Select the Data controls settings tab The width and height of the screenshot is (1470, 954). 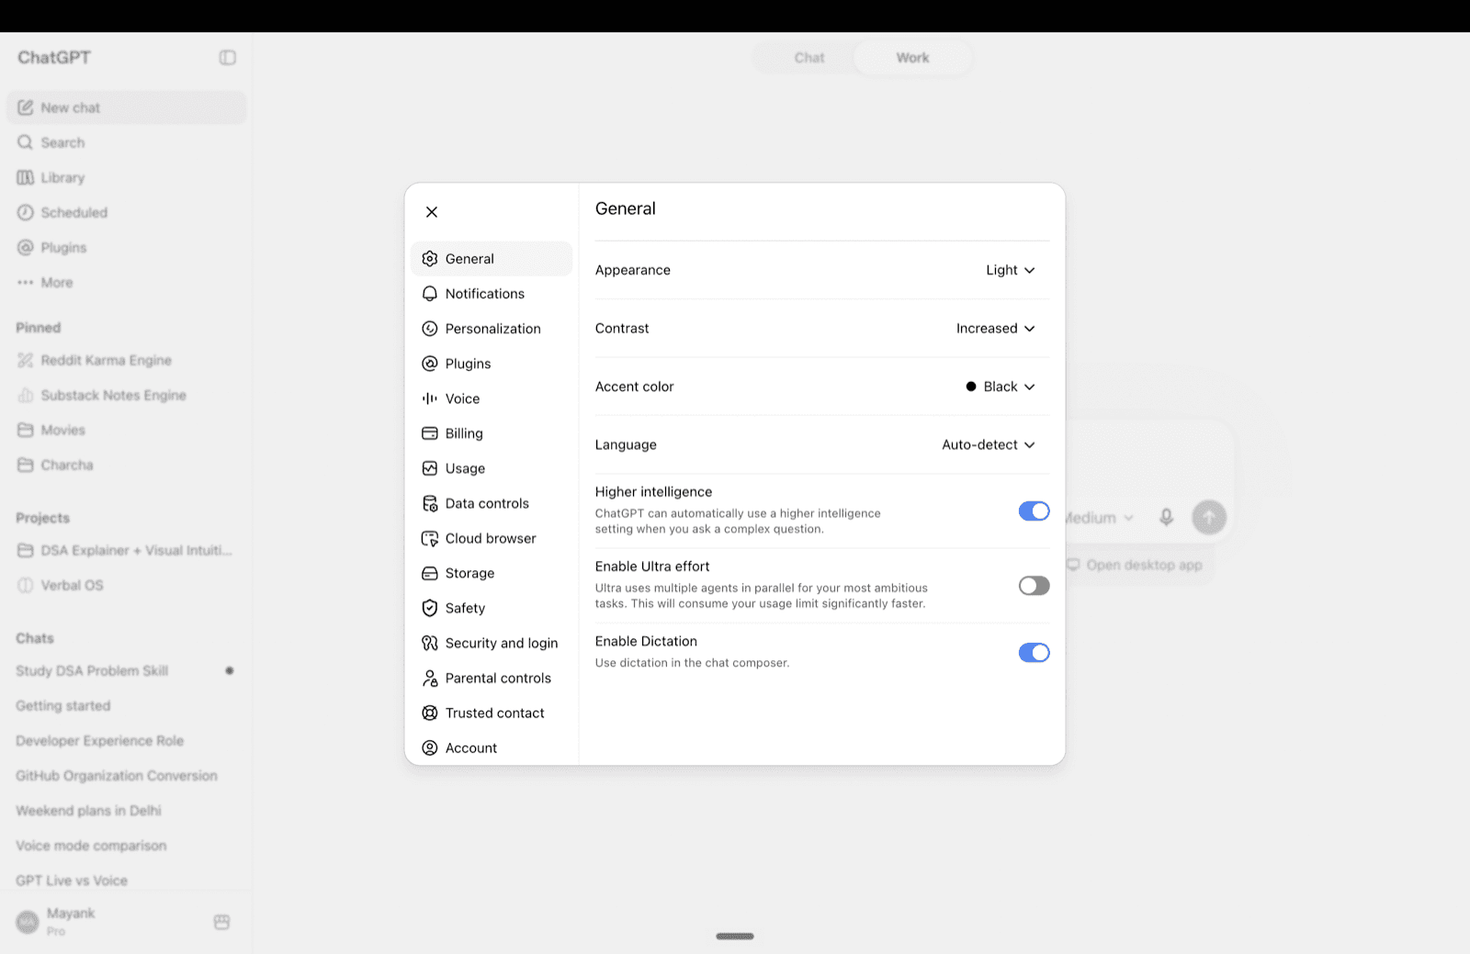(x=492, y=503)
